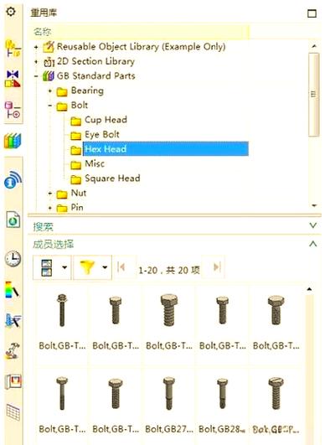Select the Bolt folder
Screen dimensions: 330x445
click(80, 106)
